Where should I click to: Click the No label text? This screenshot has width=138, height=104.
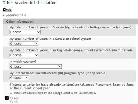pos(15,102)
